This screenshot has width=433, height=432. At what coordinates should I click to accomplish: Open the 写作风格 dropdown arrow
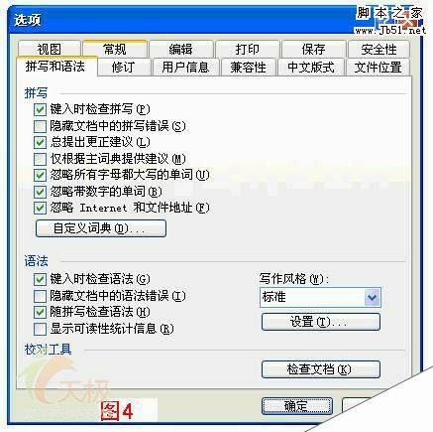click(373, 297)
